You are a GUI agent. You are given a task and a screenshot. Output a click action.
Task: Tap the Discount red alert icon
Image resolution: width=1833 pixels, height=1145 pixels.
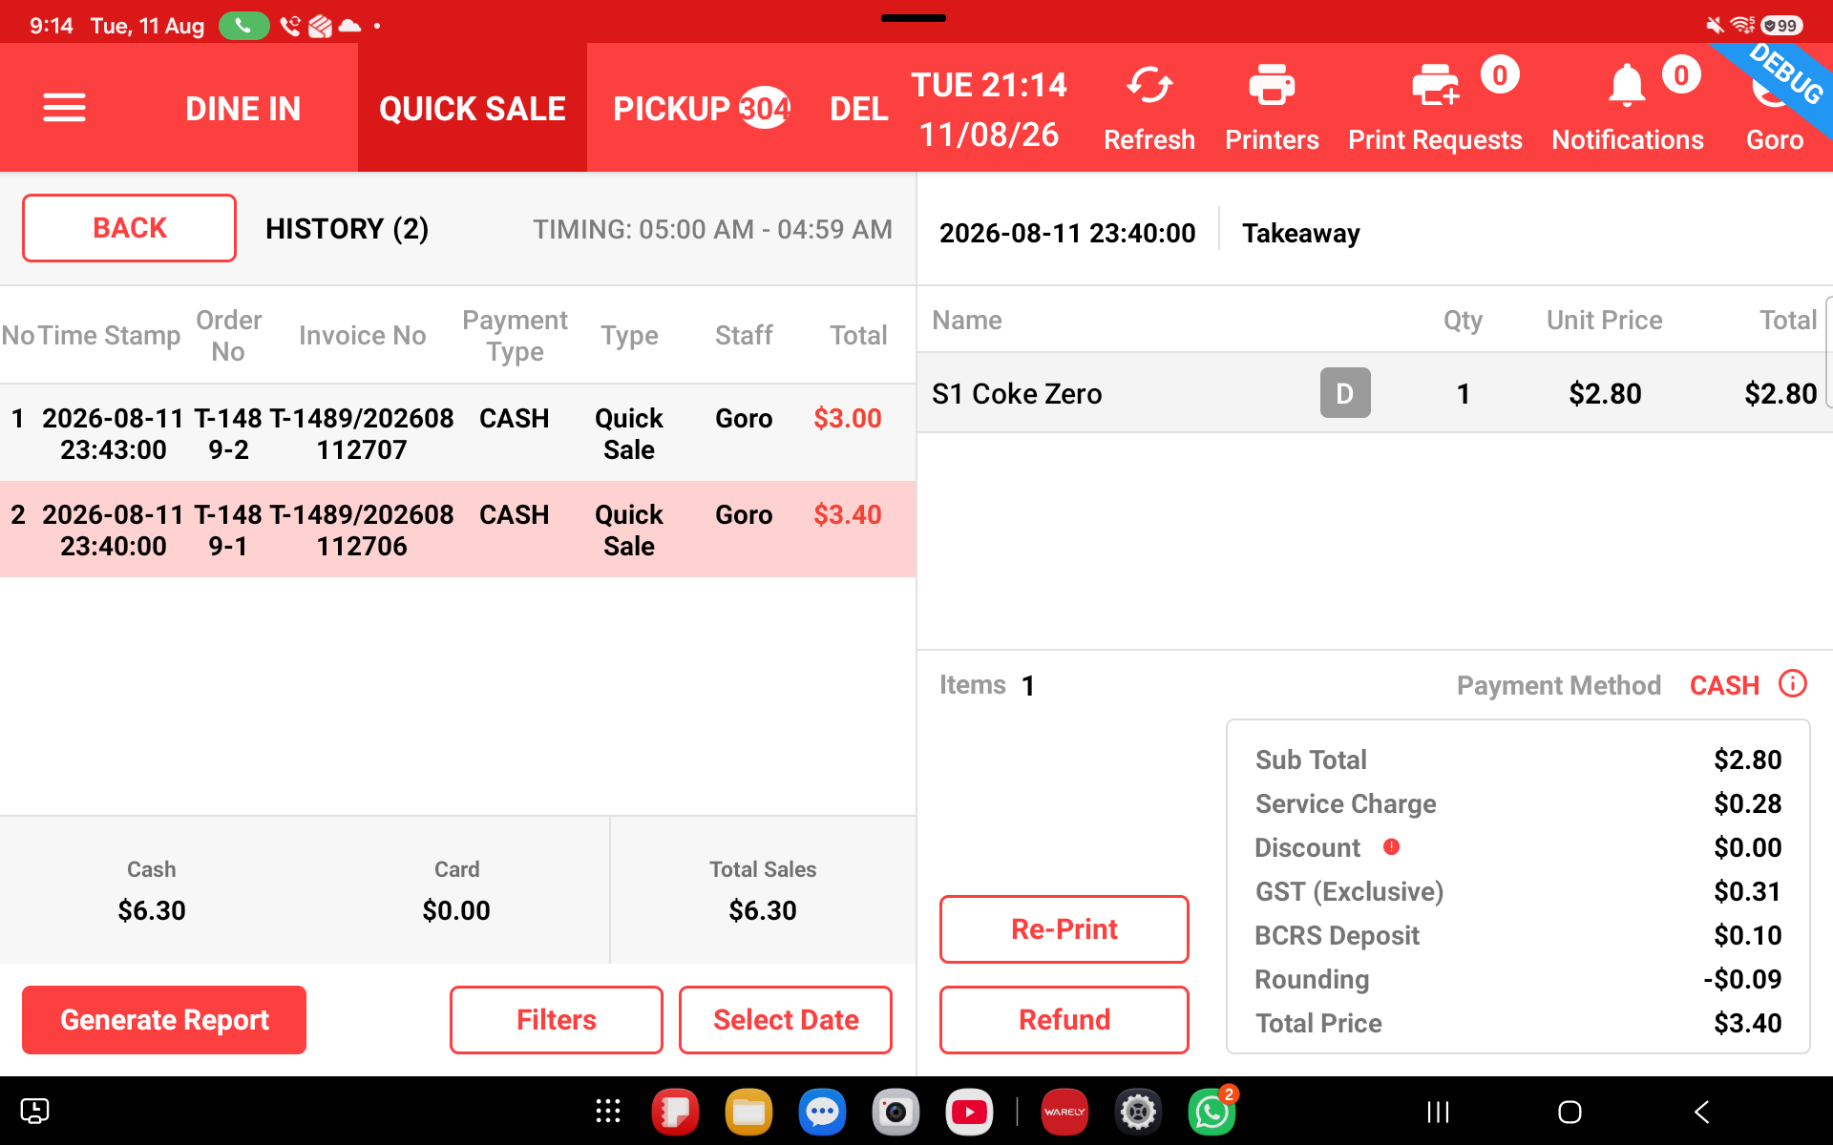[x=1392, y=846]
